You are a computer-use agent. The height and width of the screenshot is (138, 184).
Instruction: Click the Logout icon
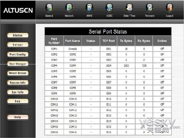[170, 8]
